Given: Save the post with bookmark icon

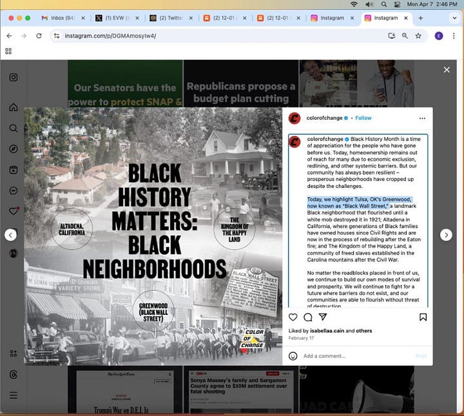Looking at the screenshot, I should click(423, 317).
